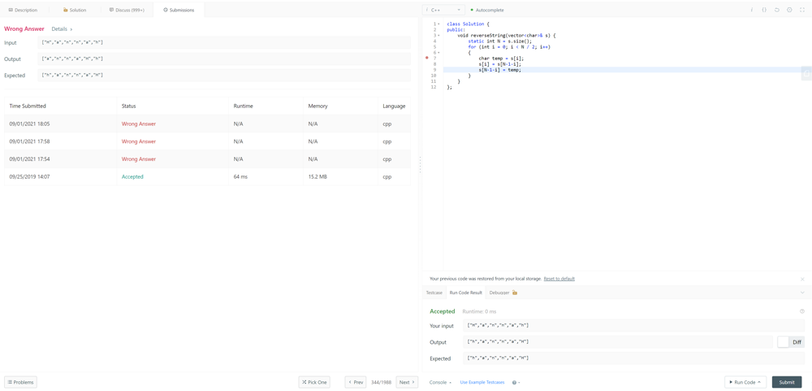Switch to the Discuss (999+) tab

(127, 10)
